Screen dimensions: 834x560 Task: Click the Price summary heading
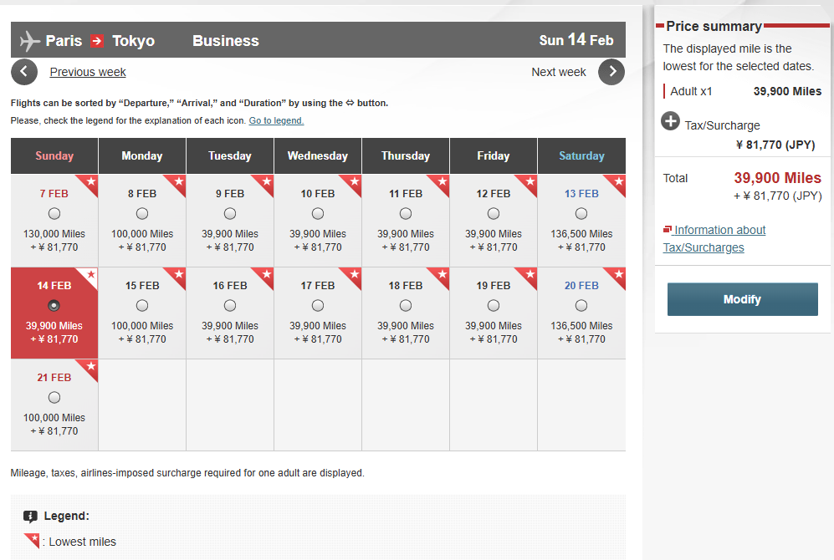coord(714,26)
